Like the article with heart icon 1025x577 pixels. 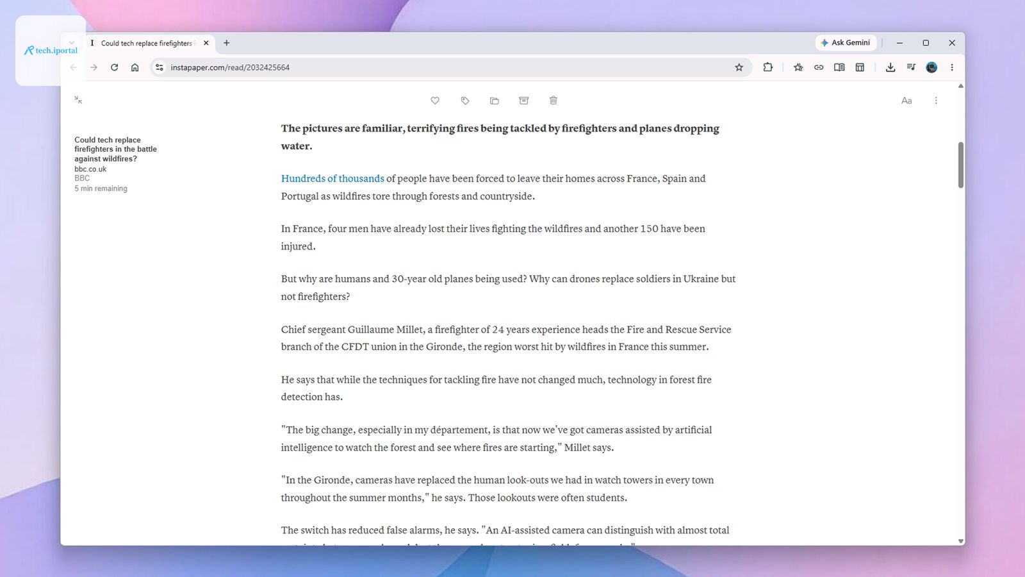435,101
